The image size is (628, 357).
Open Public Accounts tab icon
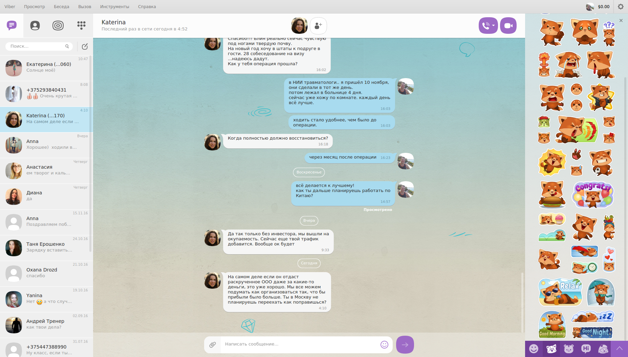tap(58, 25)
